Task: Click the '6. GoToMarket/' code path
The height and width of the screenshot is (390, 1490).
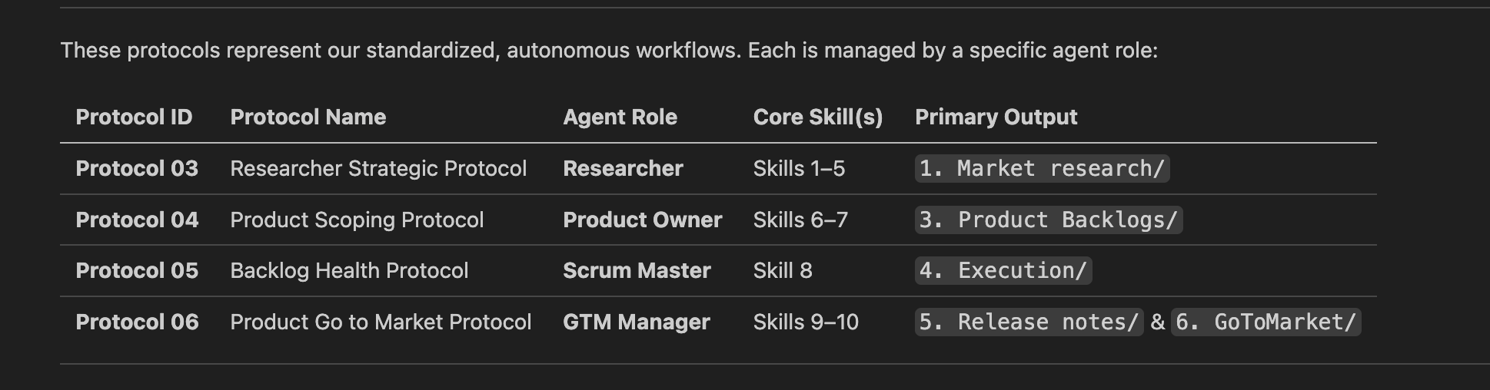Action: (1266, 322)
